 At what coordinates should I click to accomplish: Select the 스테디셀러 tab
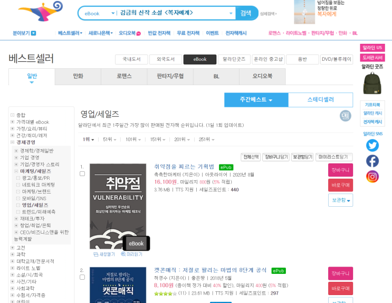click(x=320, y=100)
